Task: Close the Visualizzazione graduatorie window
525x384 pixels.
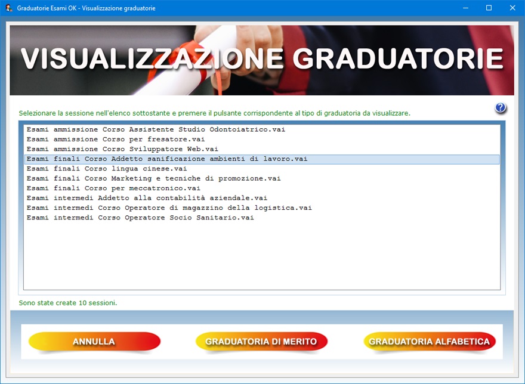Action: pyautogui.click(x=512, y=8)
